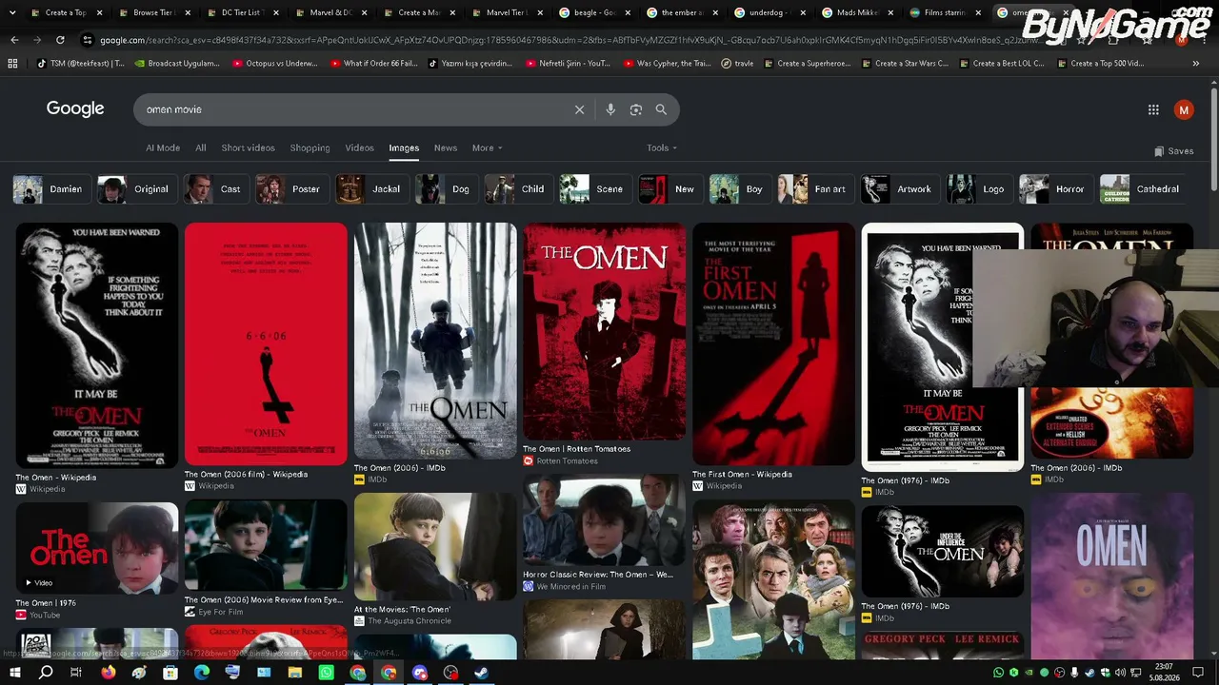Screen dimensions: 1219x685
Task: Switch to the 'Browse Tier' browser tab
Action: point(156,13)
